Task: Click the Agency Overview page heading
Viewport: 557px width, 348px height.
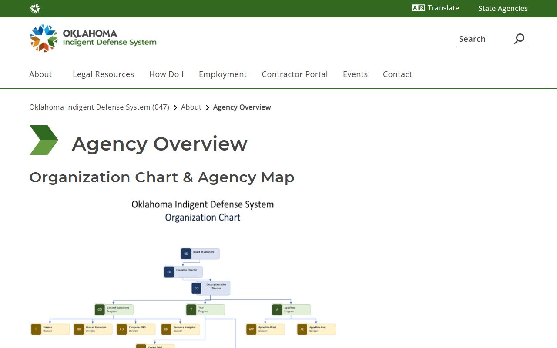Action: pyautogui.click(x=159, y=144)
